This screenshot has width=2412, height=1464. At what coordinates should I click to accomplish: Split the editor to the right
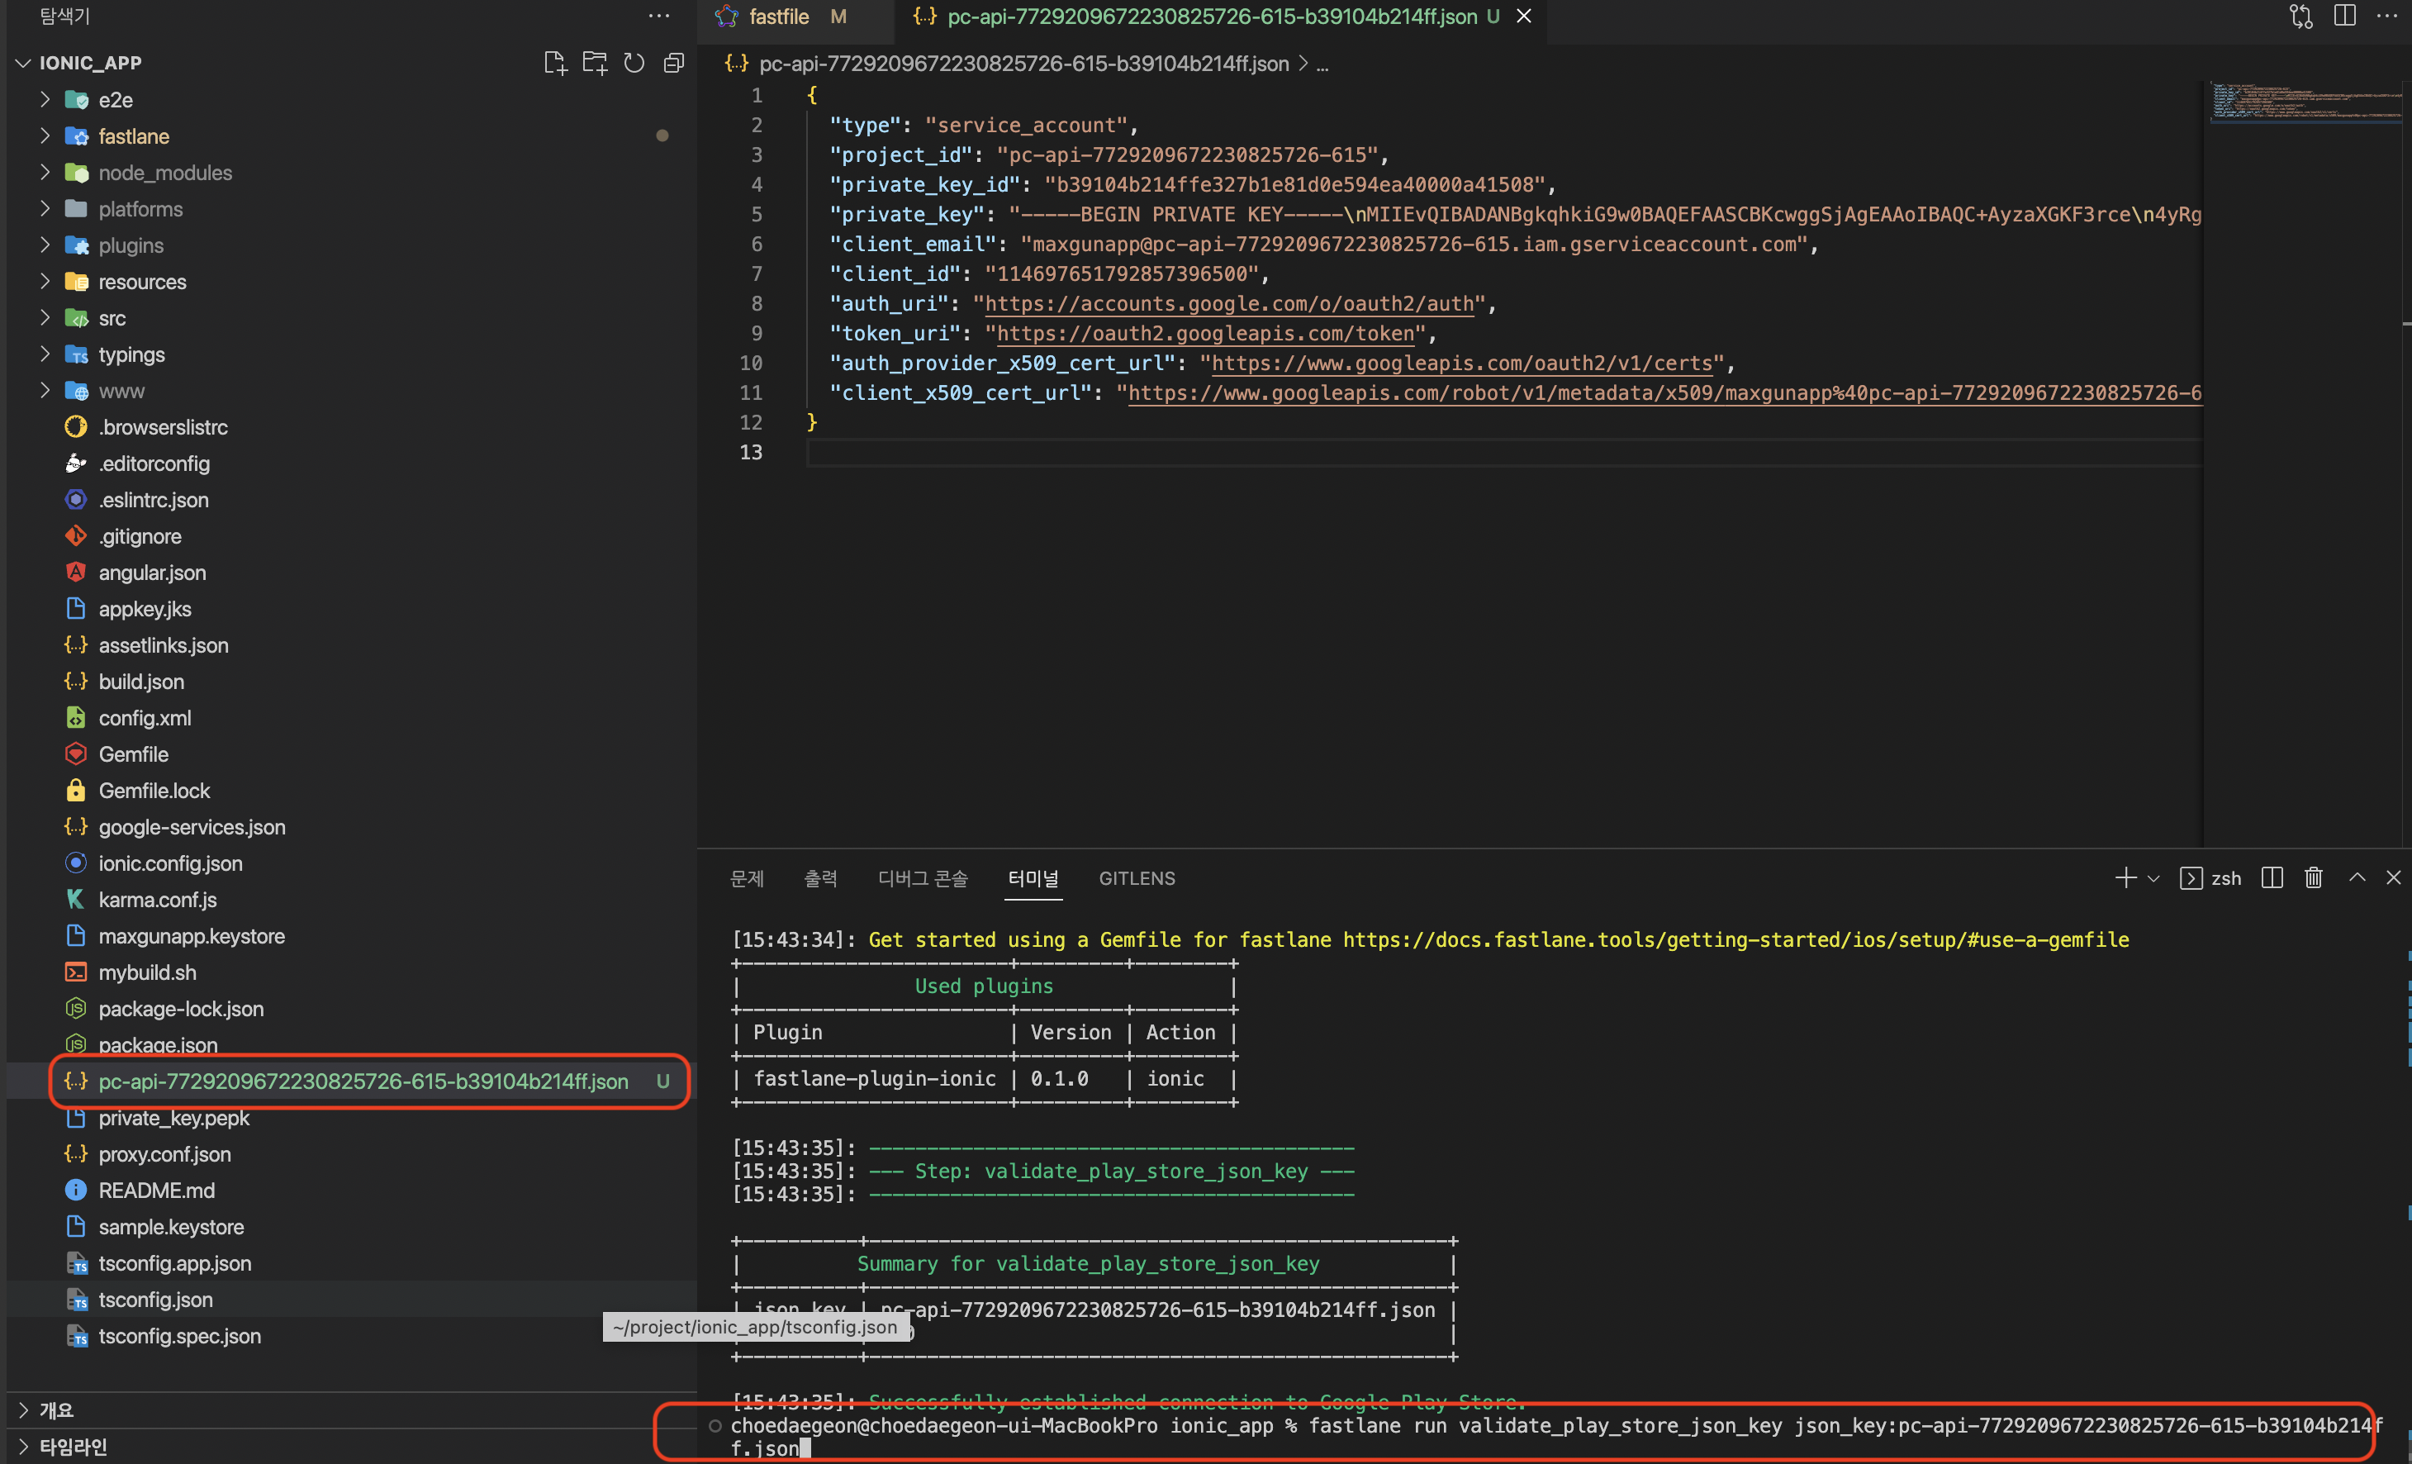point(2344,16)
